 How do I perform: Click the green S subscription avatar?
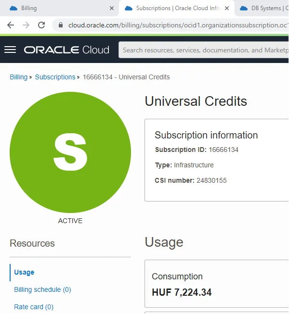70,152
